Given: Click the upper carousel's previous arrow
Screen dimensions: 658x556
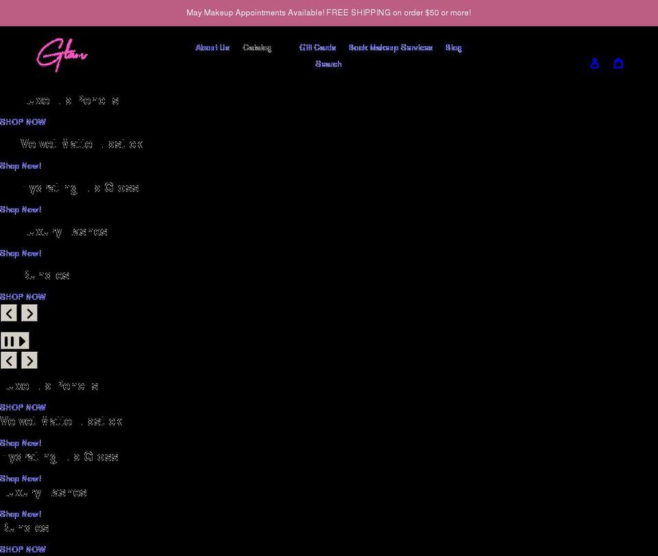Looking at the screenshot, I should 8,313.
